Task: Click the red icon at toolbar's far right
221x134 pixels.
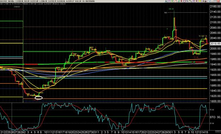Action: pos(218,1)
